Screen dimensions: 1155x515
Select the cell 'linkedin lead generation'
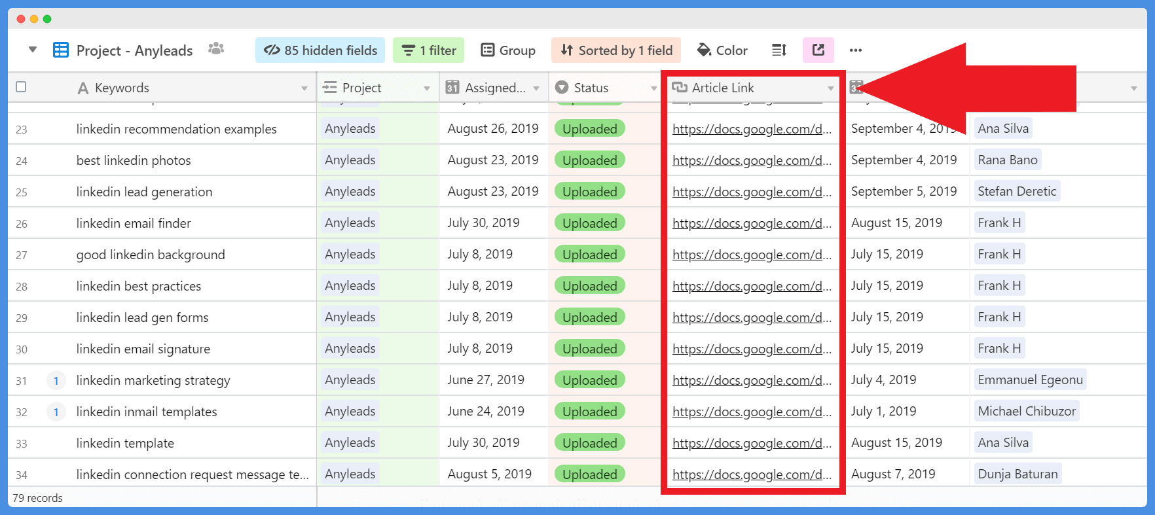pos(144,192)
